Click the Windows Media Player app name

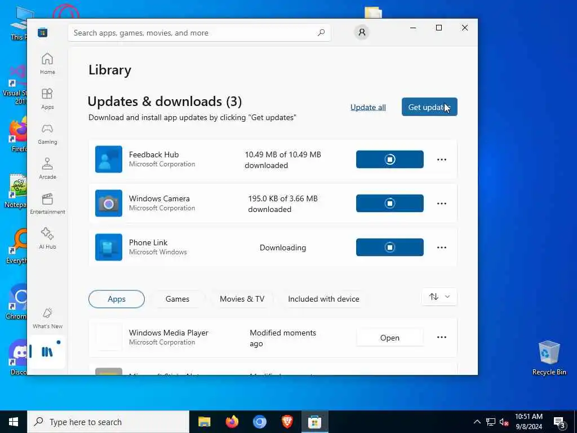168,333
